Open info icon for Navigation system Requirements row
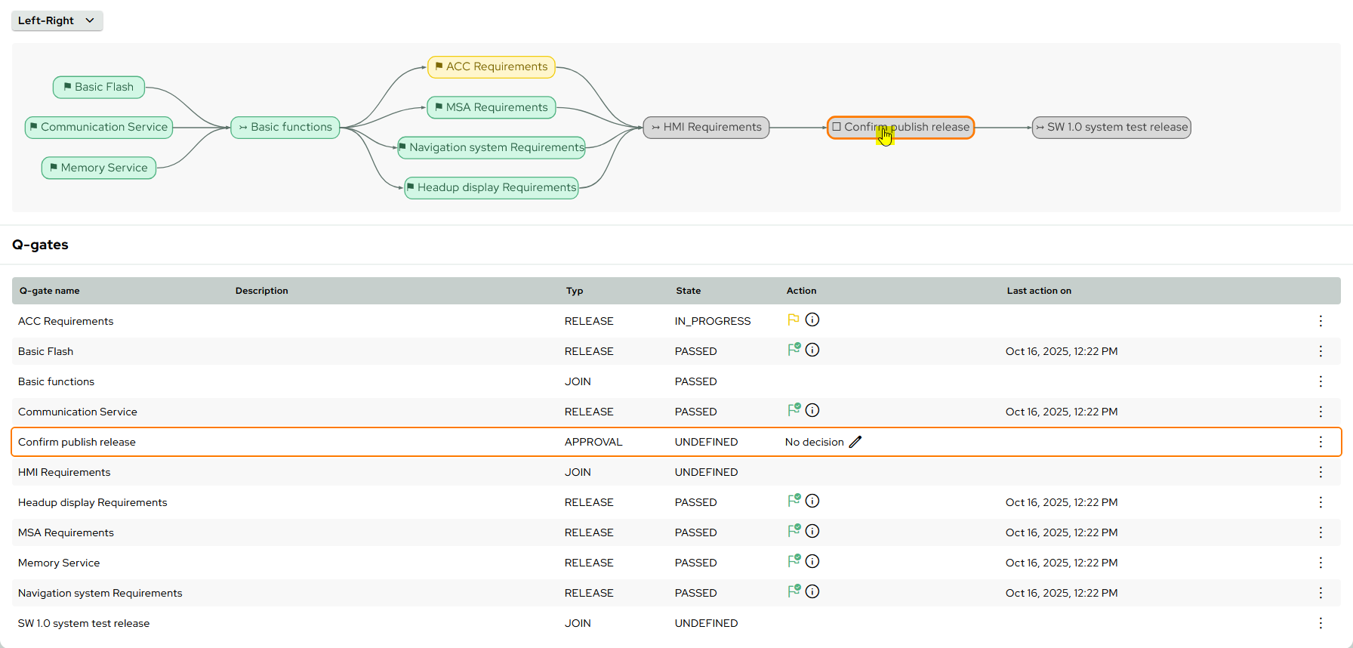The image size is (1353, 648). [x=812, y=592]
